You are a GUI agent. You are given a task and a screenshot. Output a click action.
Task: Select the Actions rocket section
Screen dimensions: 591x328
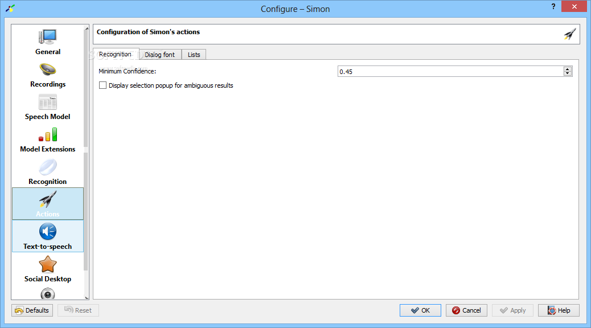click(x=47, y=204)
